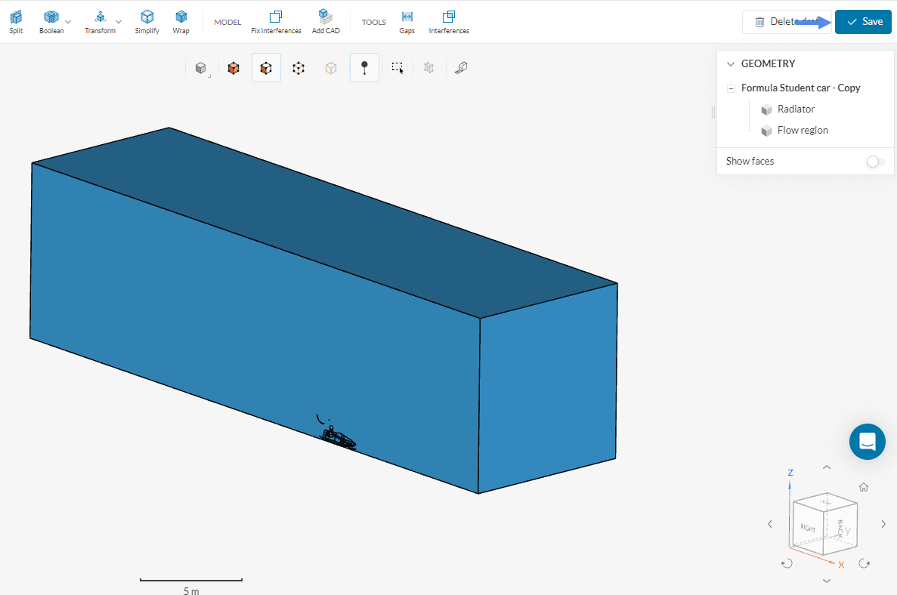
Task: Activate the box selection tool
Action: tap(397, 68)
